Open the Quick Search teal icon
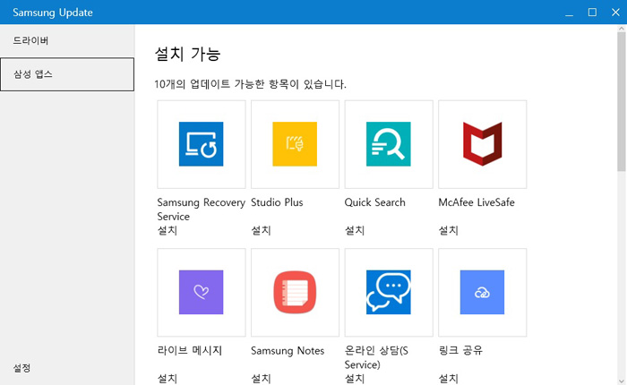627x385 pixels. click(x=388, y=144)
